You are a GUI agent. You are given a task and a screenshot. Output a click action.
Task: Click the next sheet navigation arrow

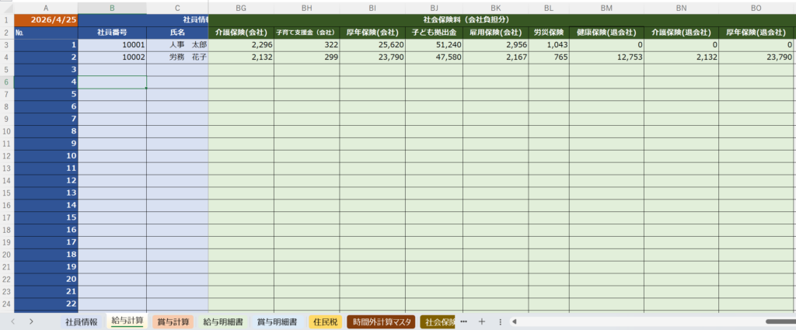30,321
